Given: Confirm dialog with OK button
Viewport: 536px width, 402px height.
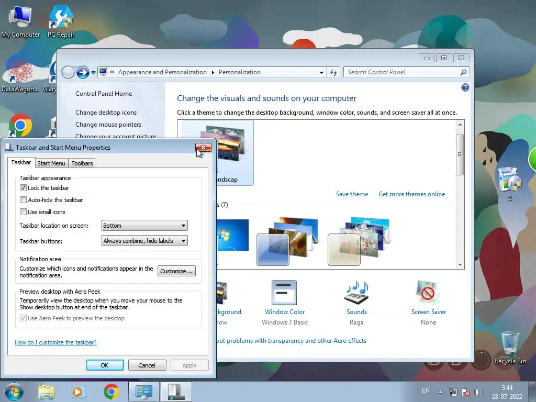Looking at the screenshot, I should (x=105, y=365).
